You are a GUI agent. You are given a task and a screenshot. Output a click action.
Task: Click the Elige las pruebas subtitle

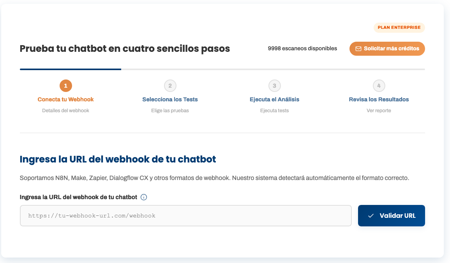coord(170,111)
